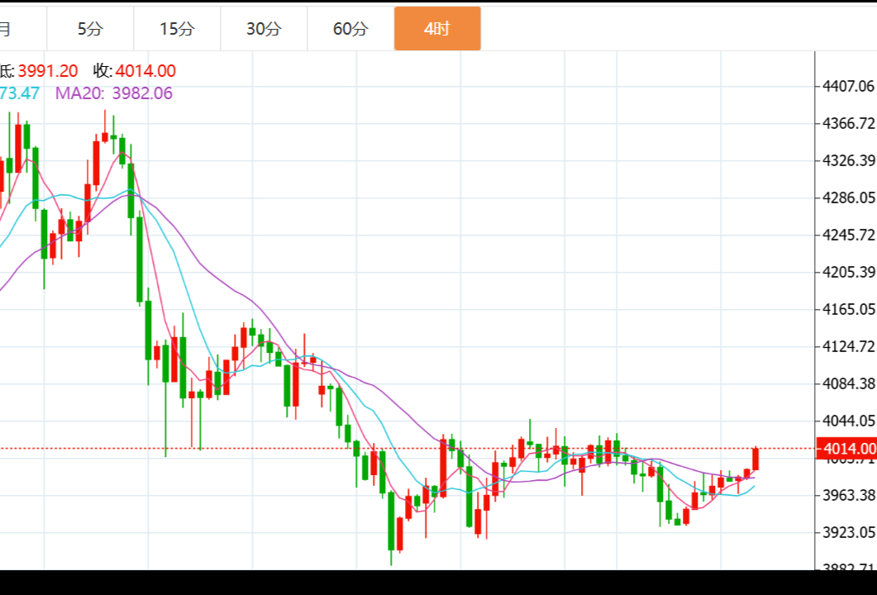Screen dimensions: 877x595
Task: Click the 4407.06 price axis label
Action: (849, 86)
